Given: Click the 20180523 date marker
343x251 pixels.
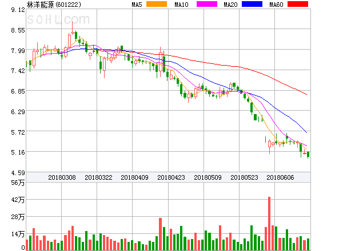Looking at the screenshot, I should (x=244, y=177).
